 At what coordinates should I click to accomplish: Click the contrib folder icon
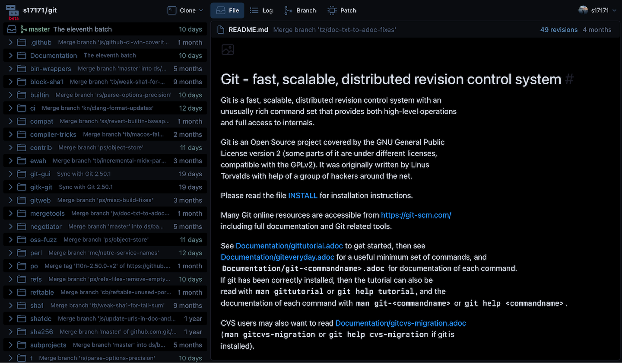(22, 148)
